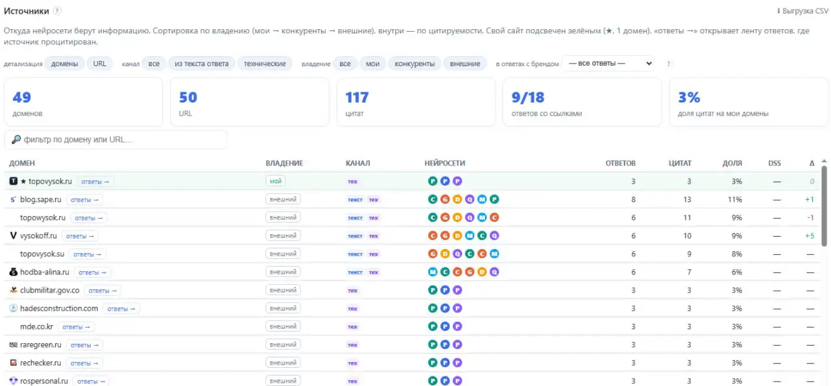Click the favicon of hodba-alina.ru
This screenshot has width=831, height=386.
click(14, 272)
